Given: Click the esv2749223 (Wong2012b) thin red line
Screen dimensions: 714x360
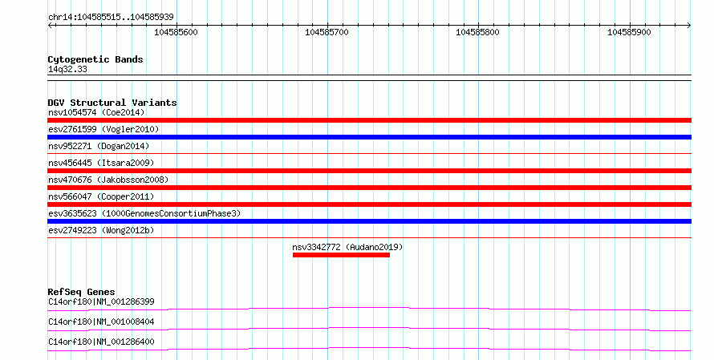Looking at the screenshot, I should point(369,237).
